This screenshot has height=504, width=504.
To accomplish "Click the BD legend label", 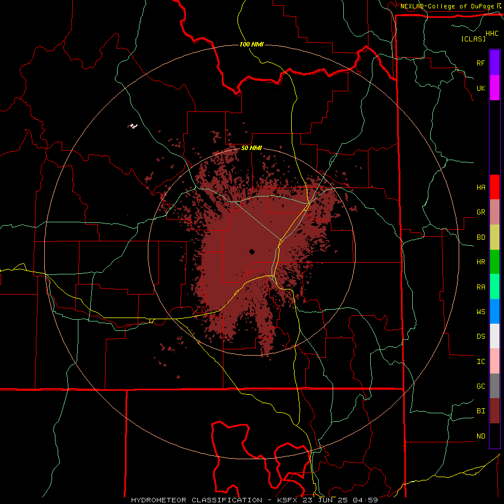I will tap(480, 237).
